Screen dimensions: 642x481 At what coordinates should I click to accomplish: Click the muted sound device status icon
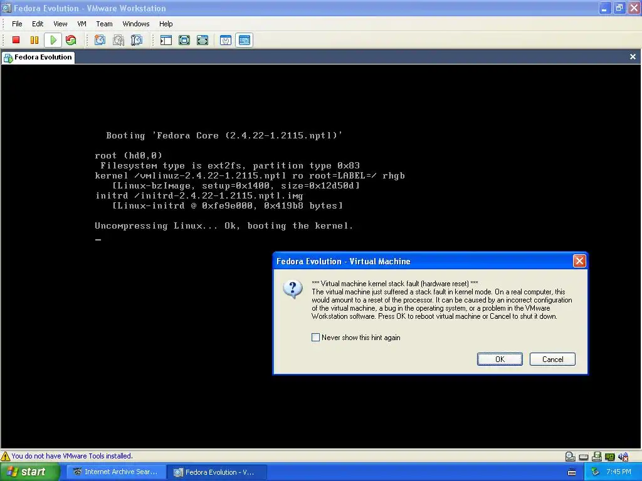click(623, 457)
